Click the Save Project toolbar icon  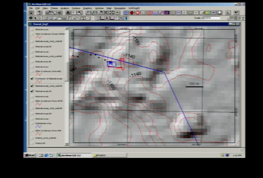(32, 13)
